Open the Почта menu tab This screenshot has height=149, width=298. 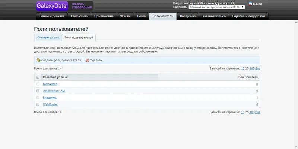[x=142, y=16]
